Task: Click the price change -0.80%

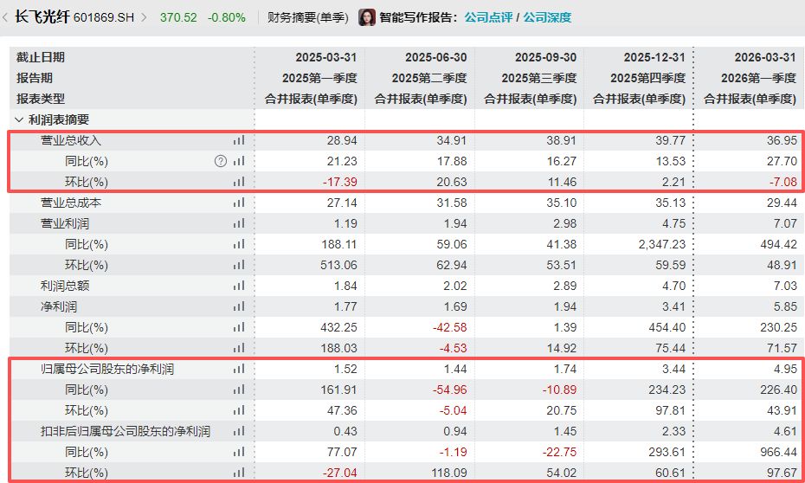Action: [227, 17]
